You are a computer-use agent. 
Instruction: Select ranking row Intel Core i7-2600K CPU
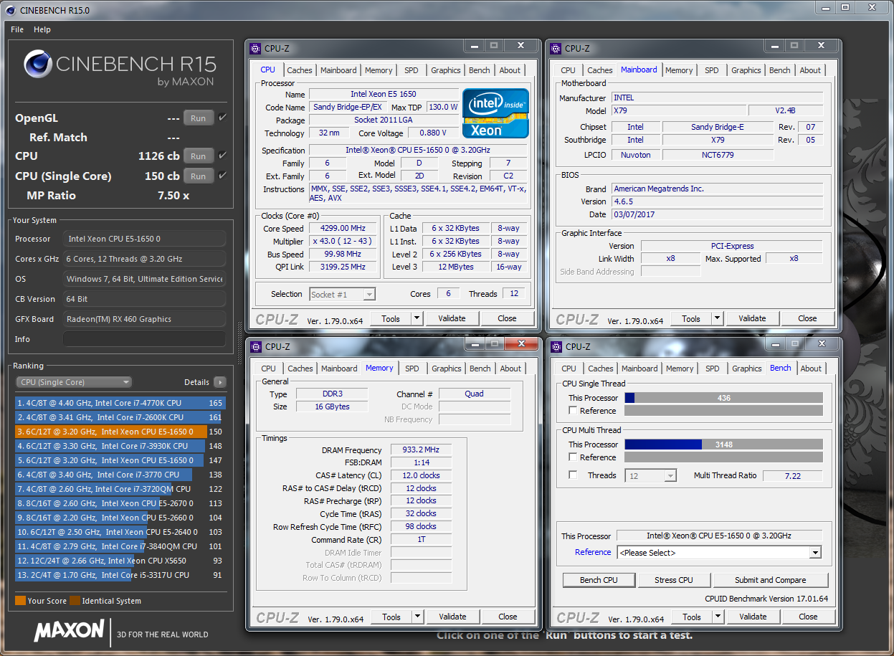[x=120, y=417]
